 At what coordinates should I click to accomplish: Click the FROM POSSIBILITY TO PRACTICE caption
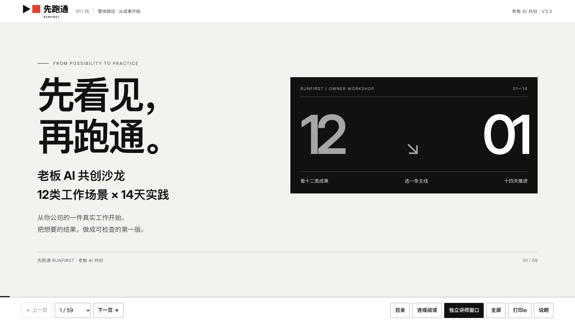pos(96,64)
